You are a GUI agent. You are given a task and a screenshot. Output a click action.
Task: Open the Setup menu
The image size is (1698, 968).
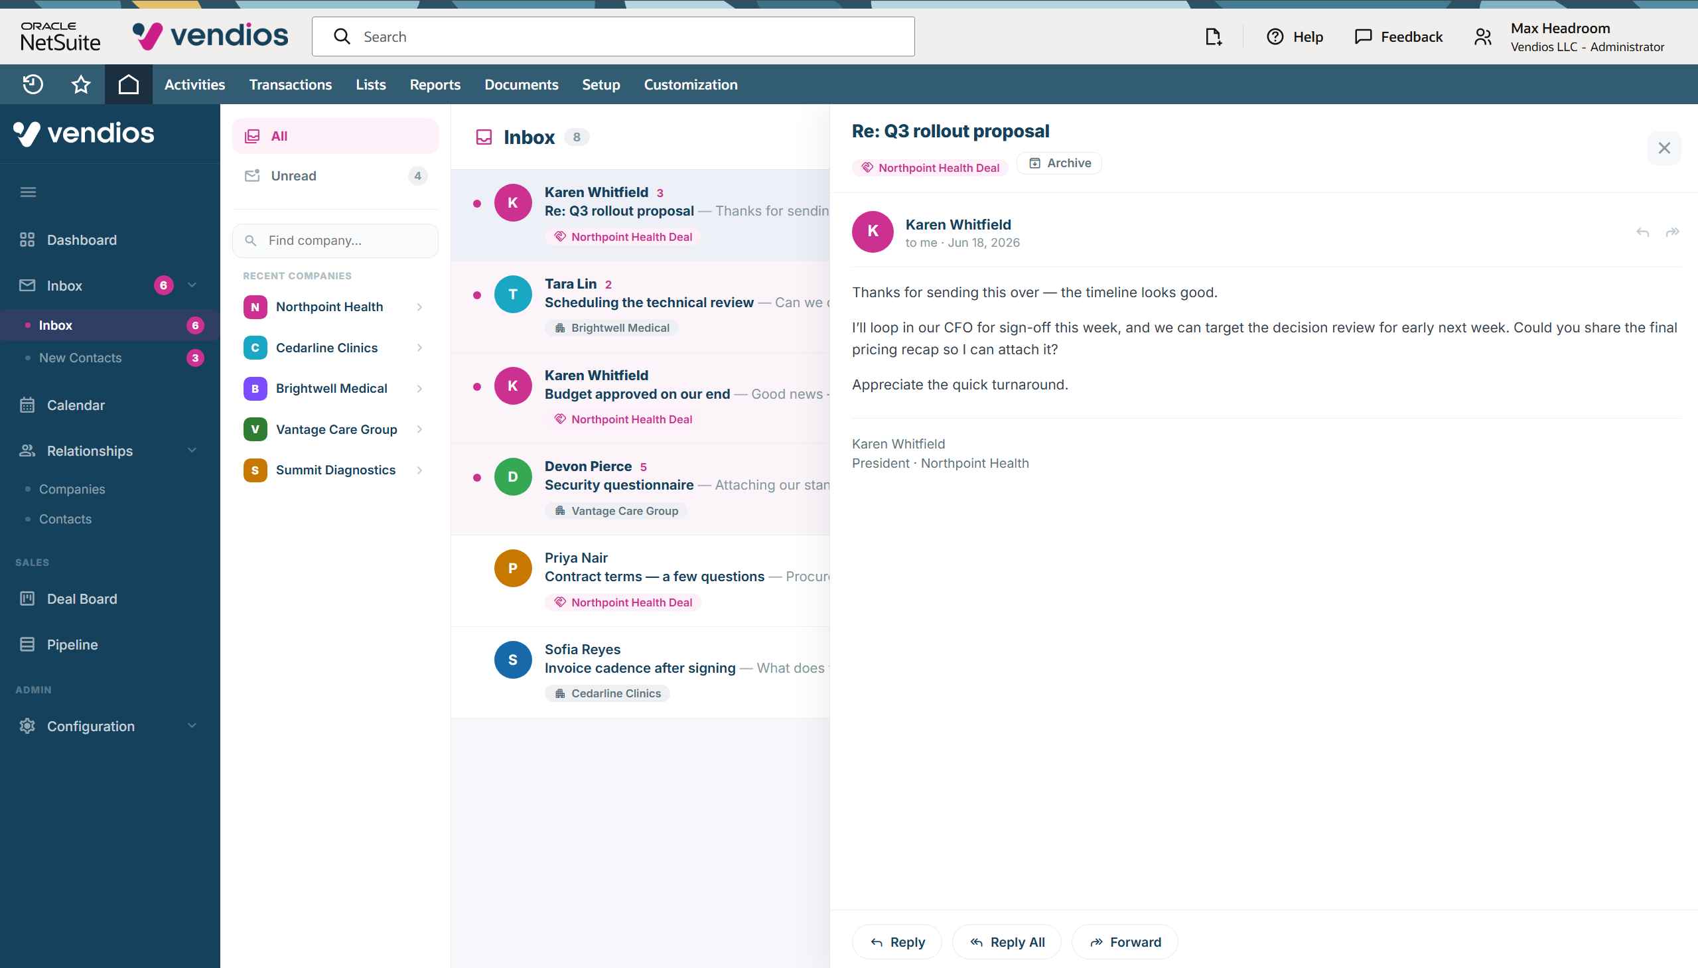[601, 84]
